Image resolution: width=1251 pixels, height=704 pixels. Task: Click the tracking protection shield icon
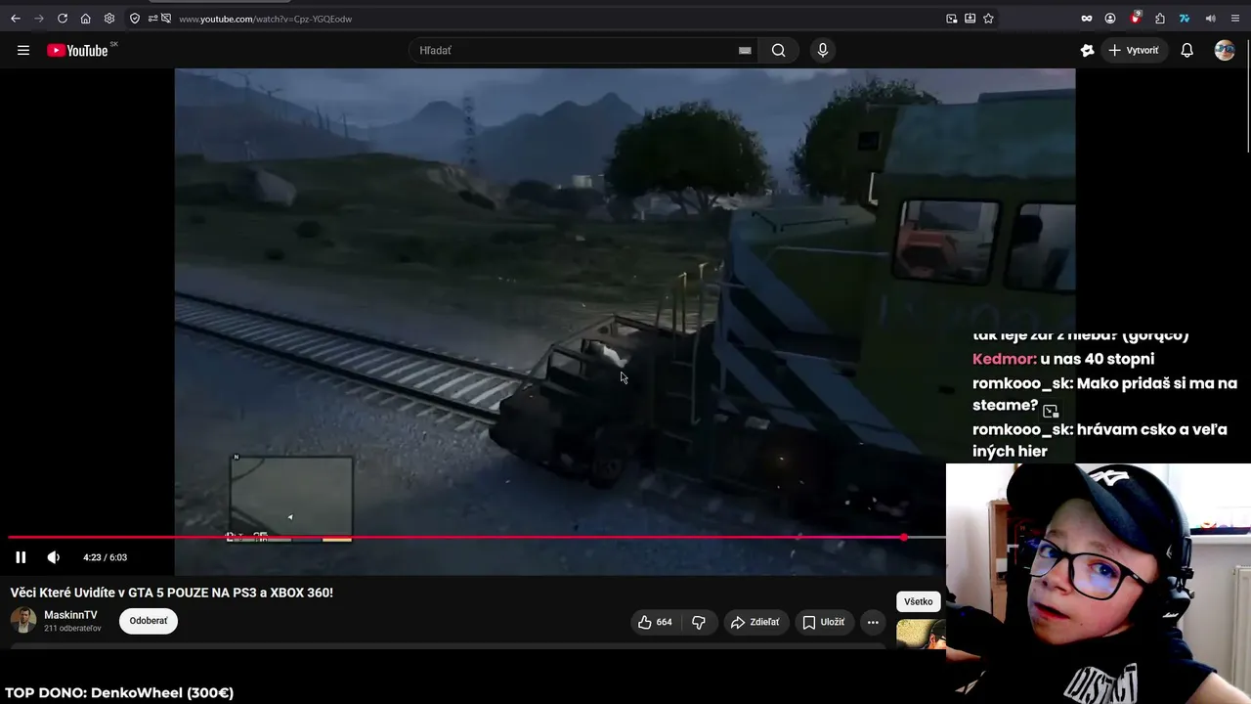coord(135,19)
